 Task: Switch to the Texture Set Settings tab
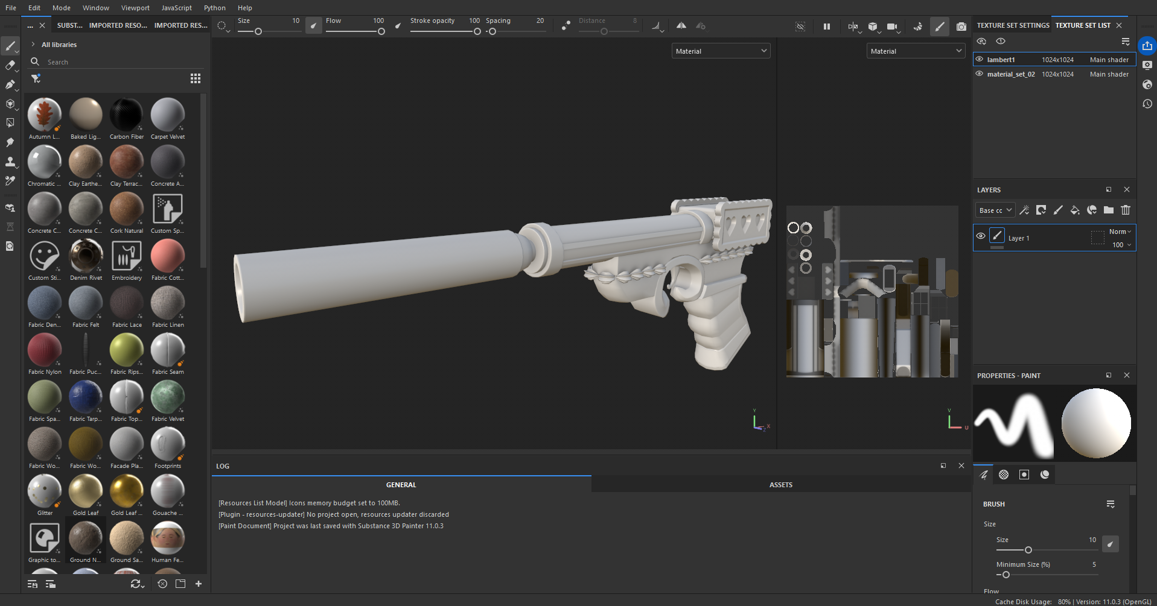(x=1013, y=25)
